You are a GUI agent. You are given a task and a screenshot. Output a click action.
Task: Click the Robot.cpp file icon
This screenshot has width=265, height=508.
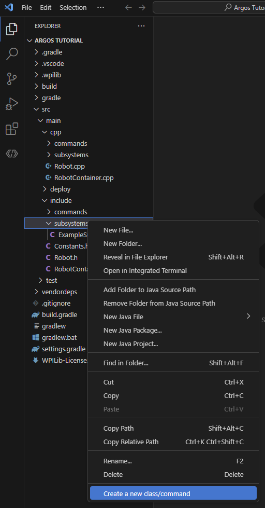pyautogui.click(x=49, y=167)
